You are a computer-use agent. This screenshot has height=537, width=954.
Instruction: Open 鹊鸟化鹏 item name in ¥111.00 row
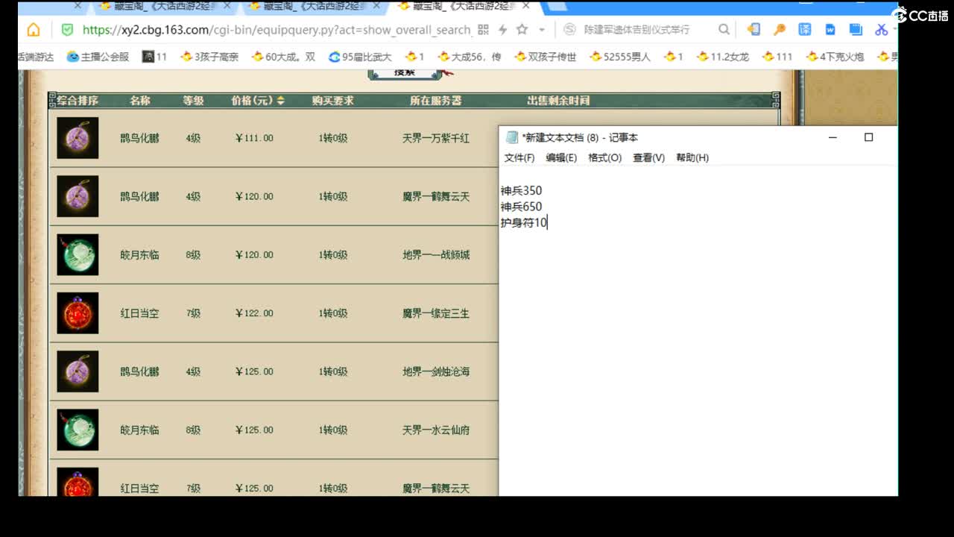pos(140,139)
